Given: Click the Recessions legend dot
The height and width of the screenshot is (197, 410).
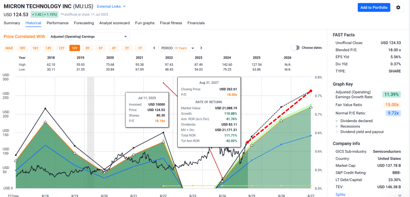Looking at the screenshot, I should [336, 126].
